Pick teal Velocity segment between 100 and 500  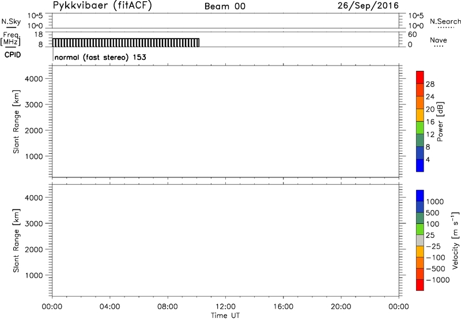tap(420, 218)
